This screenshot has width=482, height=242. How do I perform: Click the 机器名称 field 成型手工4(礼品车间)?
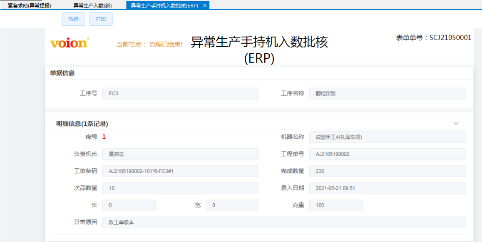click(388, 137)
